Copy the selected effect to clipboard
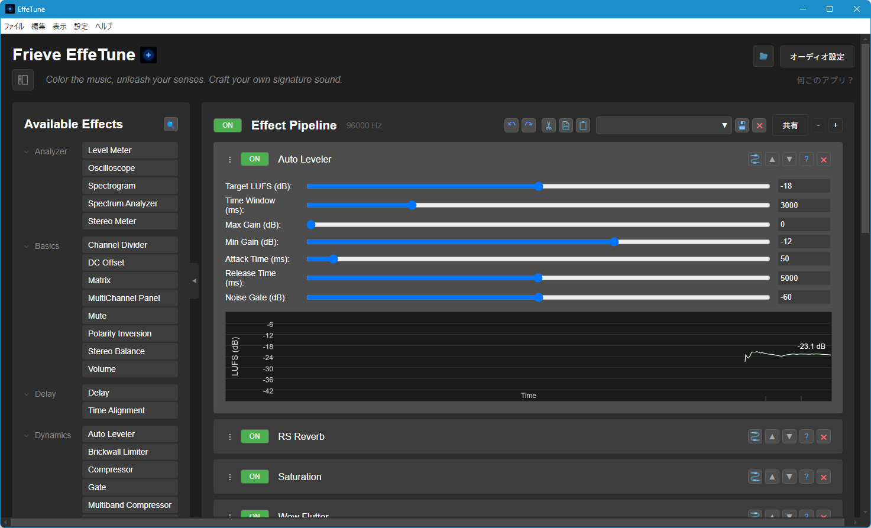 tap(566, 125)
